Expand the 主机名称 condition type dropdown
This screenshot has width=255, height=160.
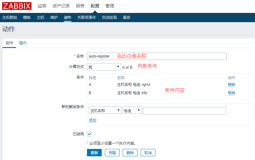tap(105, 110)
